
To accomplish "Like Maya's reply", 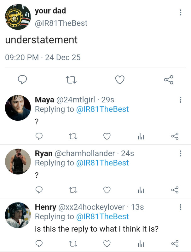I will 107,136.
